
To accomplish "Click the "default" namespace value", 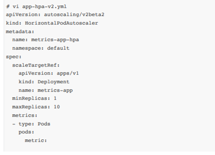I will click(x=58, y=48).
